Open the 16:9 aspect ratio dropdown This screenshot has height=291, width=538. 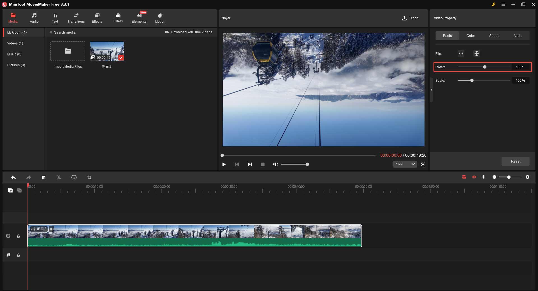(x=404, y=164)
